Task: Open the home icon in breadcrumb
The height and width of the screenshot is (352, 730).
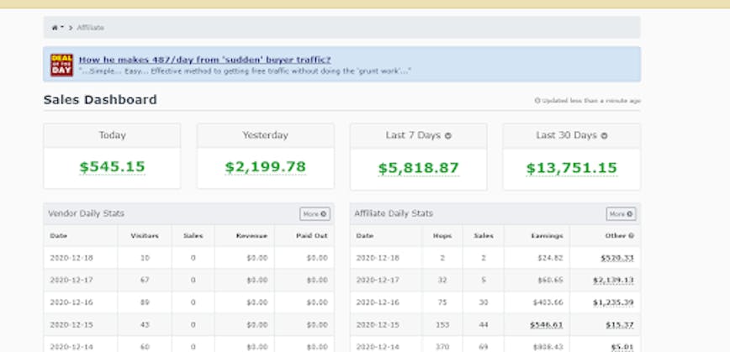Action: 55,28
